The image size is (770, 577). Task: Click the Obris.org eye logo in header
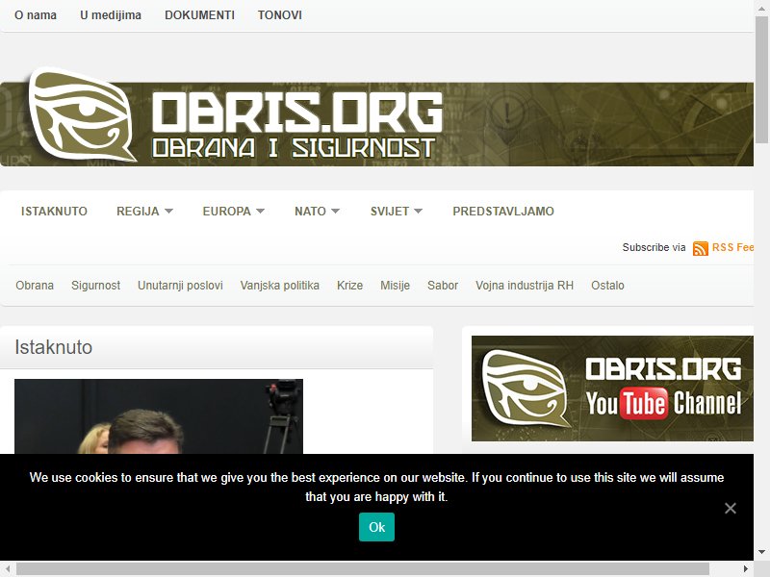click(x=82, y=115)
